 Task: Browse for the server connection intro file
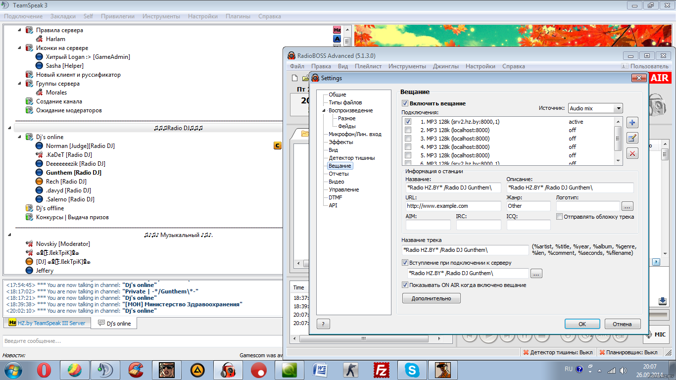click(x=536, y=273)
